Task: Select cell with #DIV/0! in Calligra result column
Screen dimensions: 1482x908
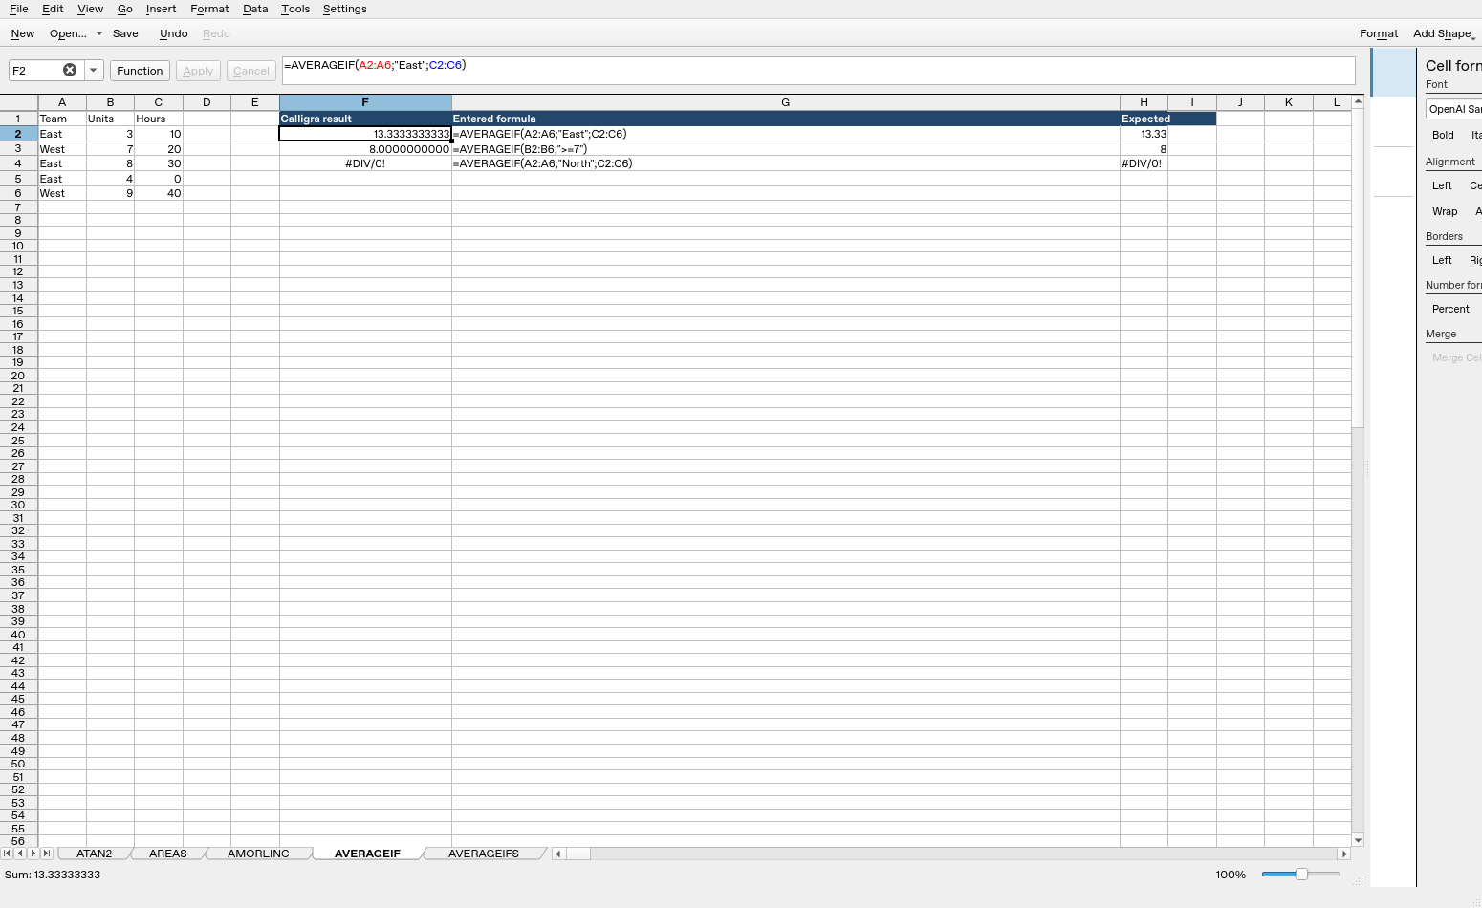Action: [x=365, y=163]
